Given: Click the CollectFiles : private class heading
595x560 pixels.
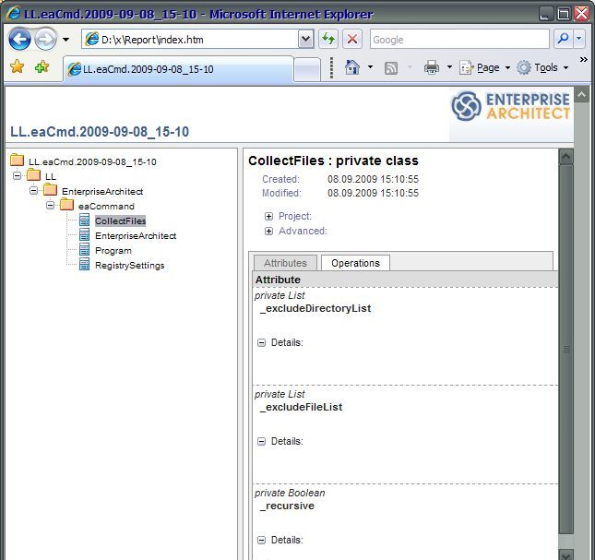Looking at the screenshot, I should [333, 161].
